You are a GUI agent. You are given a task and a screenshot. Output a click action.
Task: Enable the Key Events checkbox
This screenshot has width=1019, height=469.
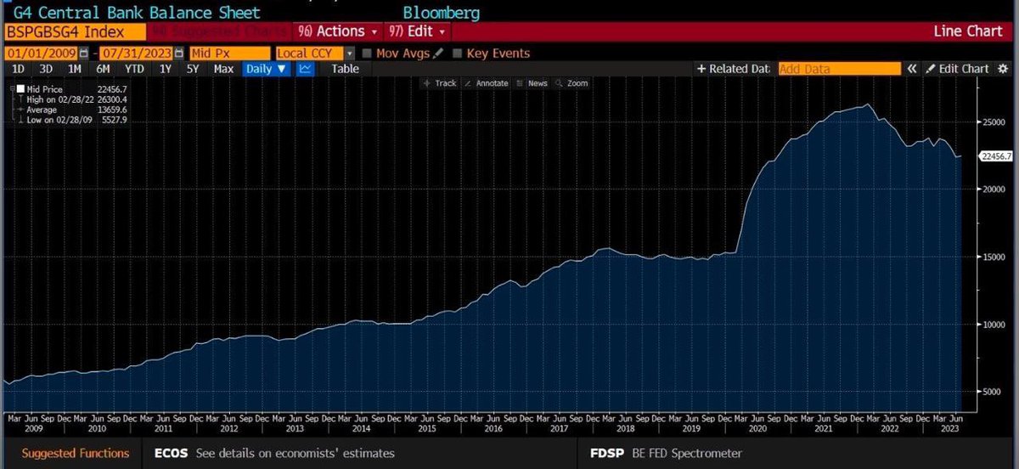[x=459, y=53]
